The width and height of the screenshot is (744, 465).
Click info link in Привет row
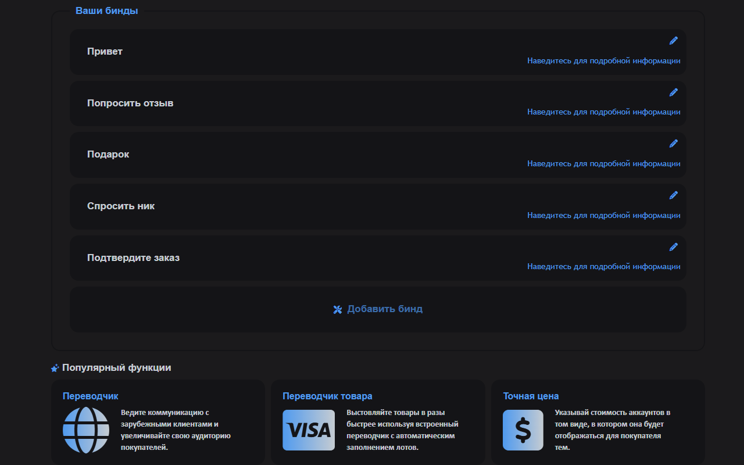point(604,60)
